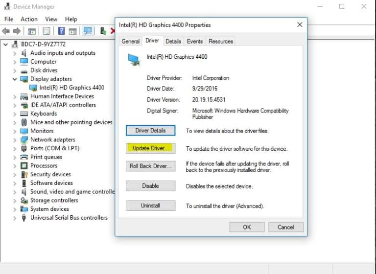
Task: Click the IDE ATA/ATAPI controllers icon
Action: coord(24,105)
